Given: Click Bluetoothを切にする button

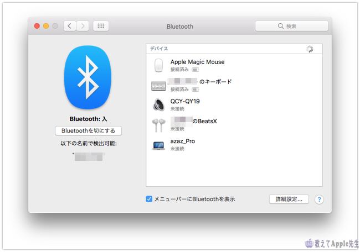Looking at the screenshot, I should point(89,131).
